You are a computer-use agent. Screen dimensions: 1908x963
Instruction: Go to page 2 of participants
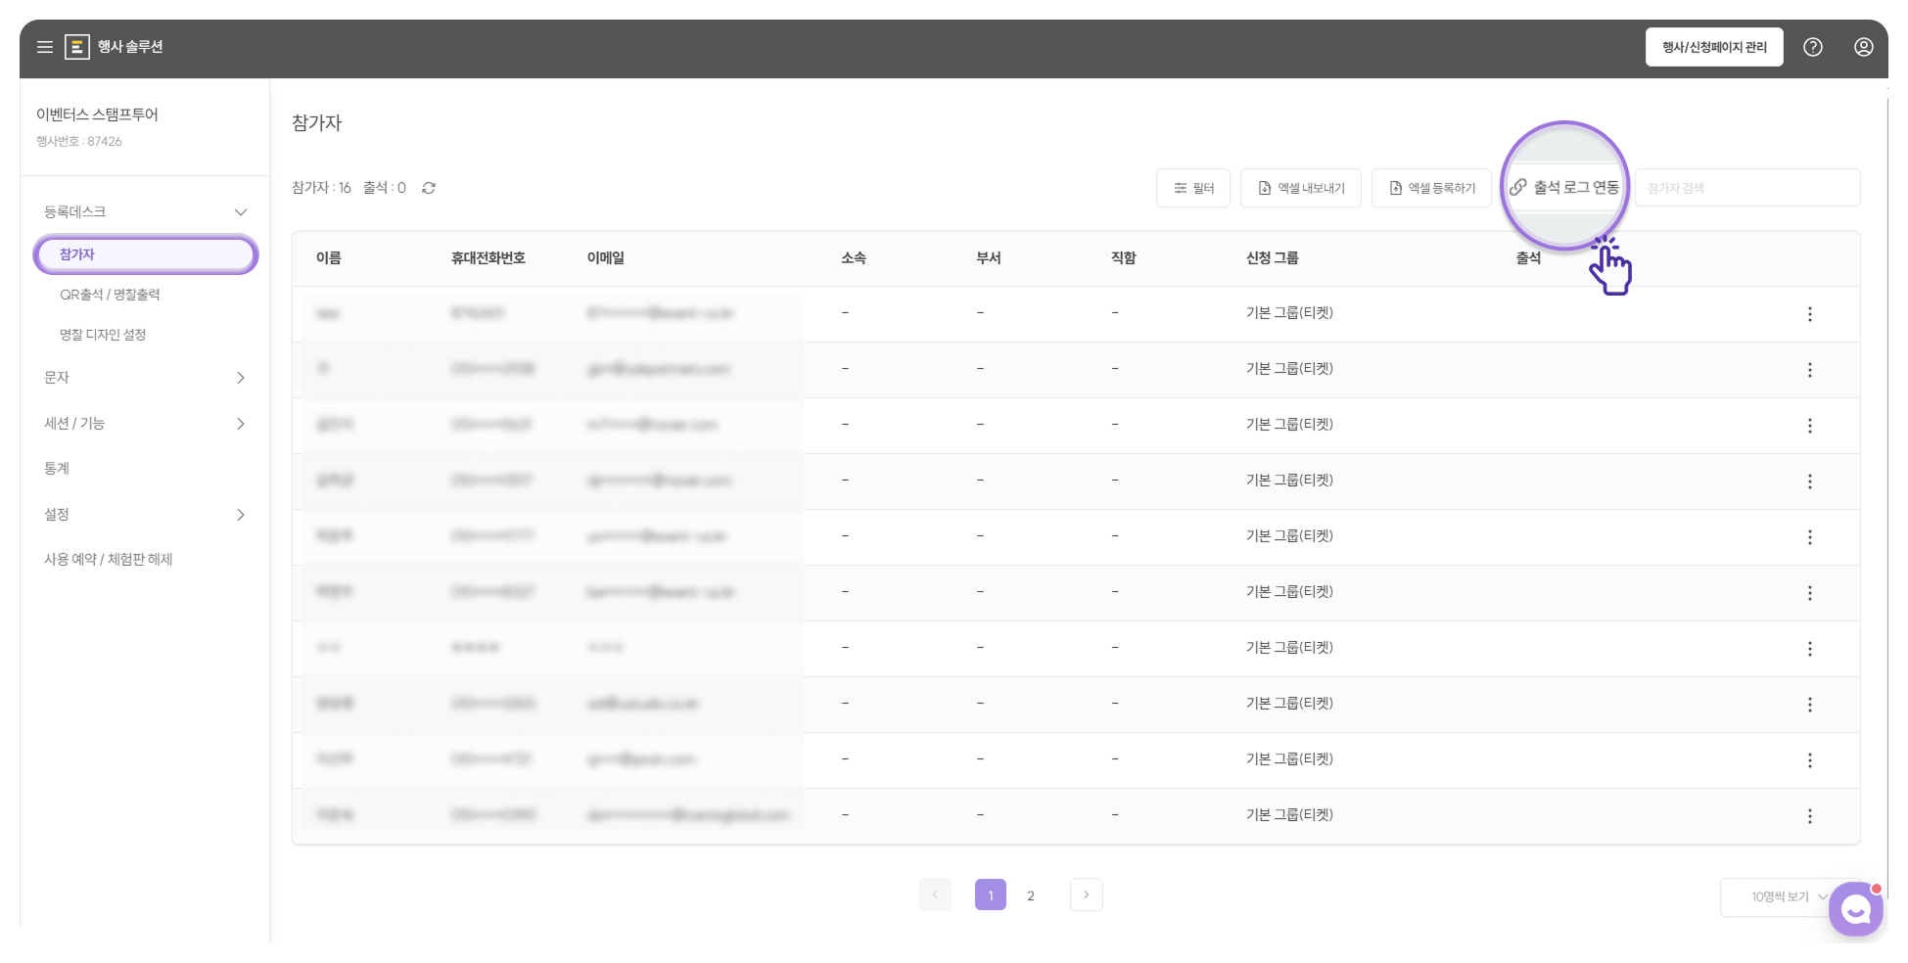pos(1031,895)
